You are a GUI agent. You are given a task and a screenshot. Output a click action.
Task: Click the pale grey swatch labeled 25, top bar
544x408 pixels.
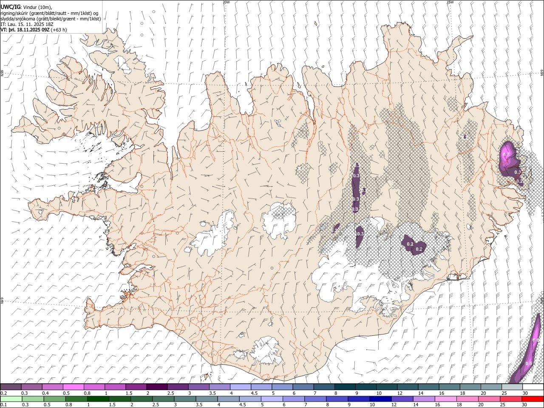pyautogui.click(x=512, y=387)
